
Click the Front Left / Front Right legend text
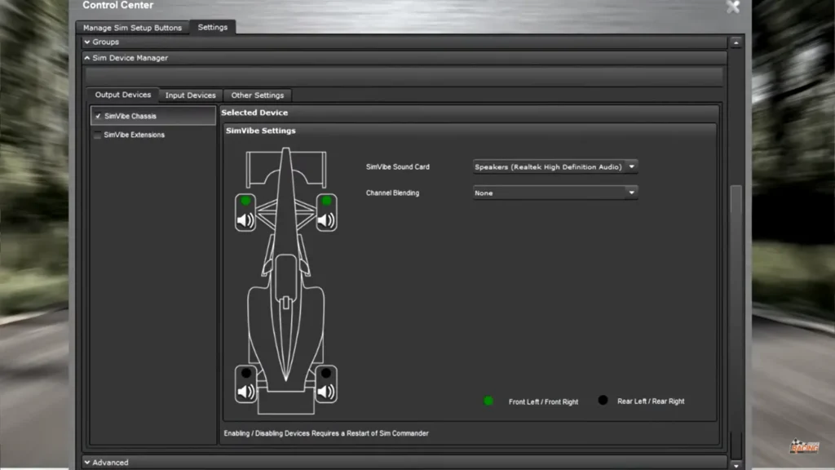tap(543, 401)
